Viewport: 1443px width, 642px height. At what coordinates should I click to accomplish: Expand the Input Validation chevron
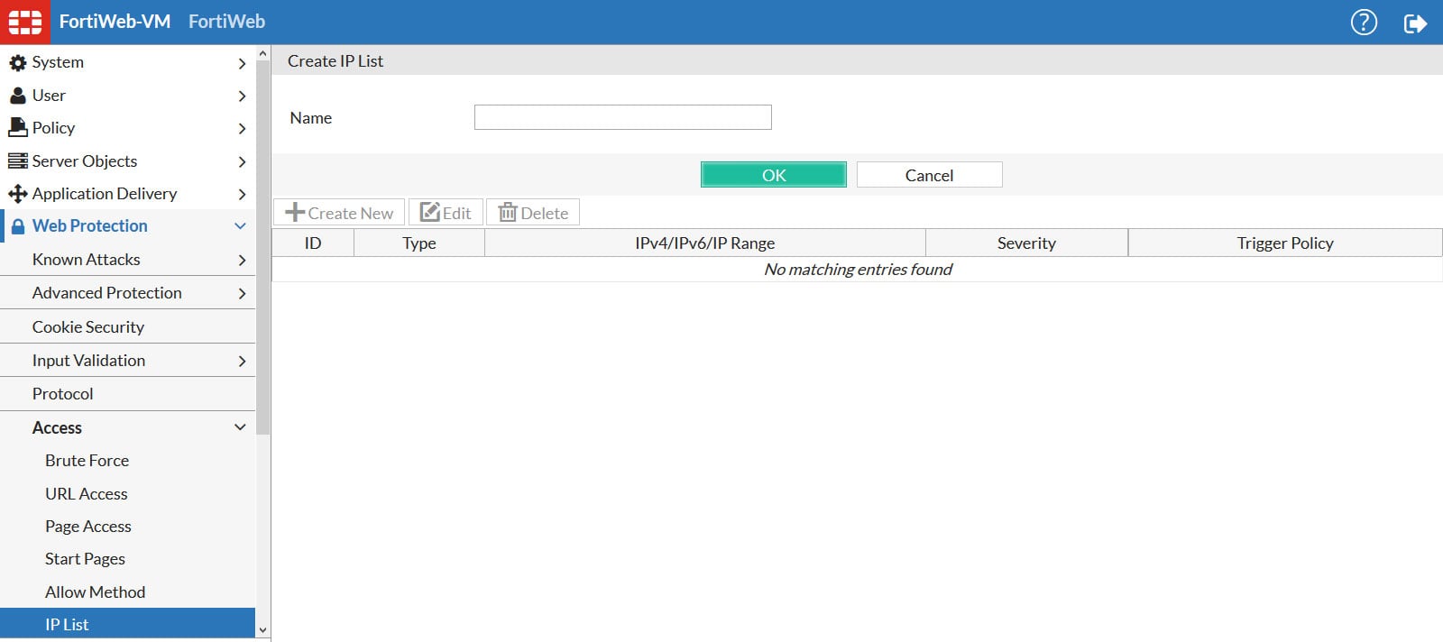pyautogui.click(x=242, y=361)
